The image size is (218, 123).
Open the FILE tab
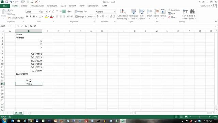tap(5, 6)
